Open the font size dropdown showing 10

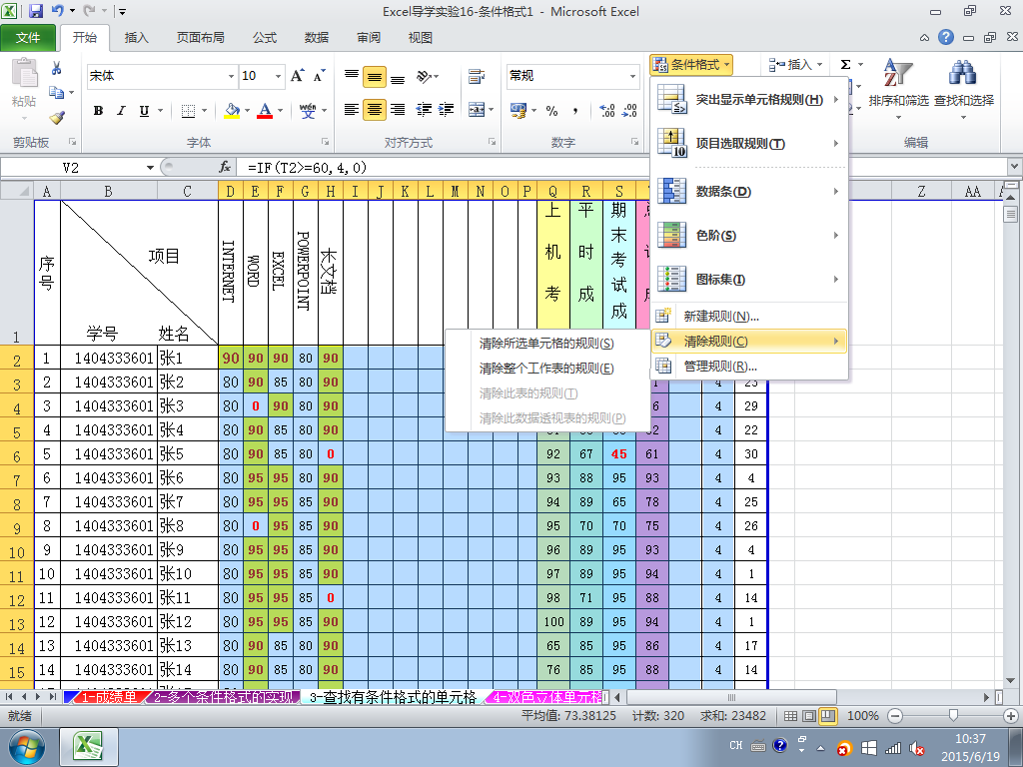point(278,76)
